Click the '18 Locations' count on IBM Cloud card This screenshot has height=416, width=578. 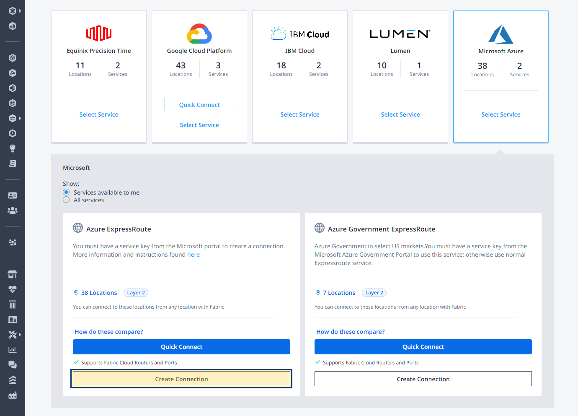tap(281, 69)
